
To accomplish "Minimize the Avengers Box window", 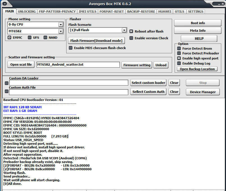I will (219, 4).
